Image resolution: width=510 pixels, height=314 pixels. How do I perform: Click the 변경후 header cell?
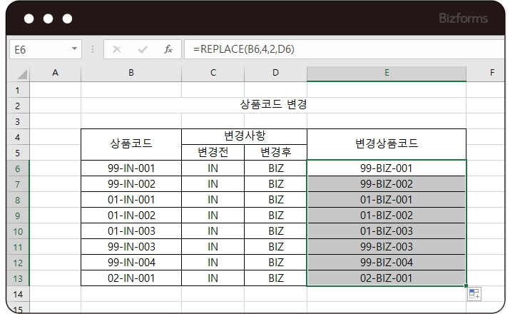275,152
